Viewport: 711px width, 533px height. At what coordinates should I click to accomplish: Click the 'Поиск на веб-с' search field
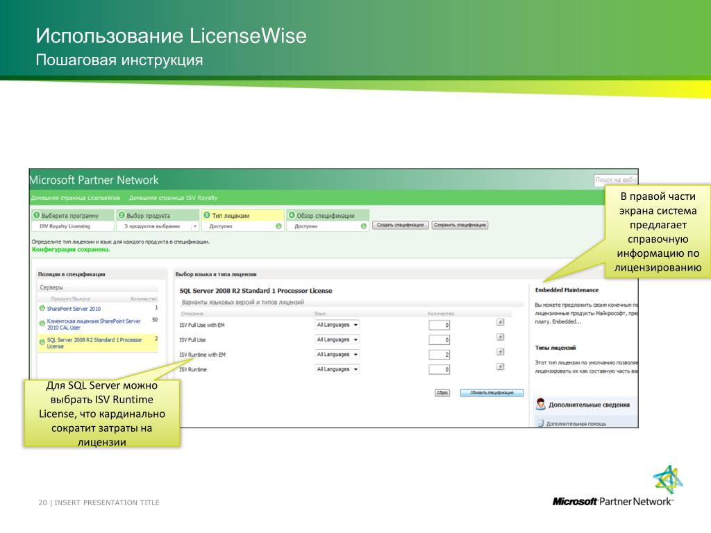(616, 180)
